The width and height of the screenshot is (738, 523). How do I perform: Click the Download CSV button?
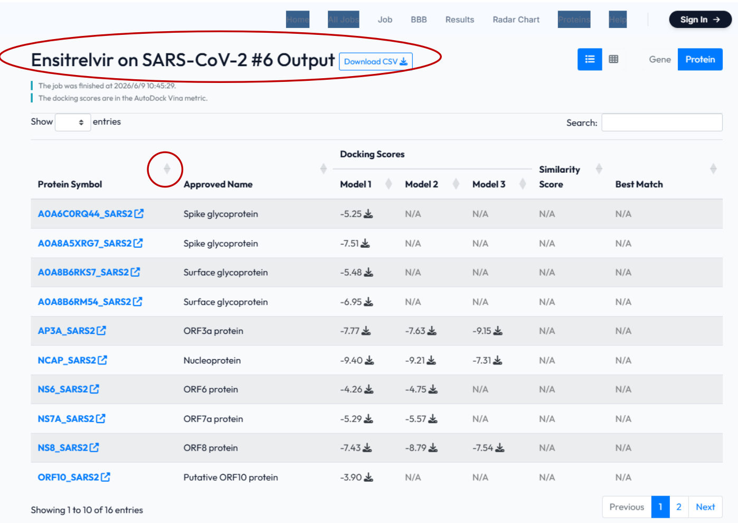click(376, 61)
